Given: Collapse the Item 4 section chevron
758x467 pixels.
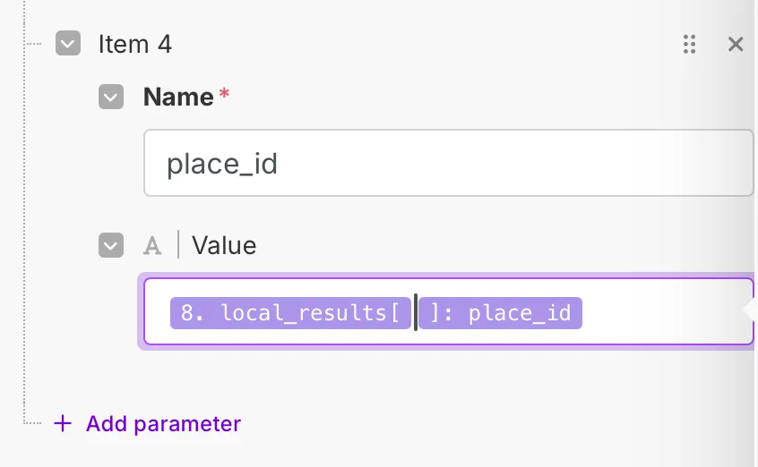Looking at the screenshot, I should coord(68,44).
